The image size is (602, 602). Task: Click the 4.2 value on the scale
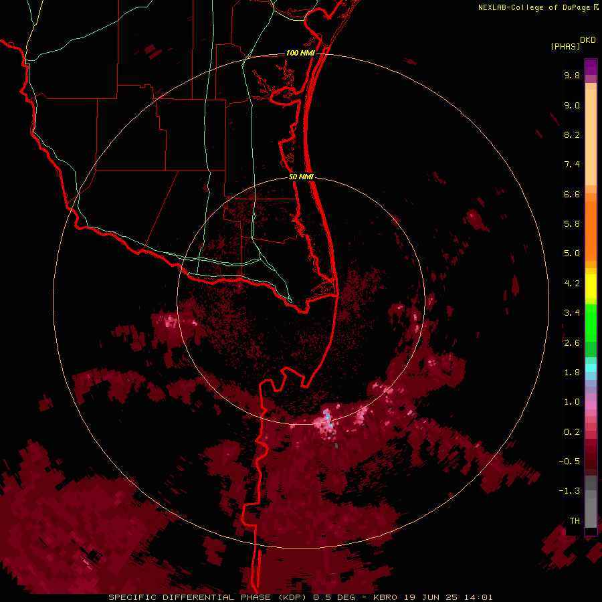[572, 284]
